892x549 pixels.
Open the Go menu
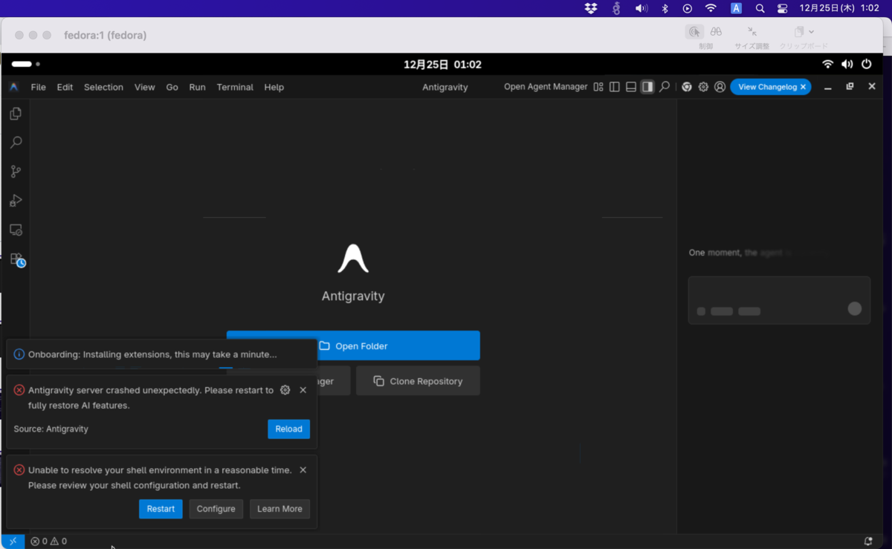point(172,87)
